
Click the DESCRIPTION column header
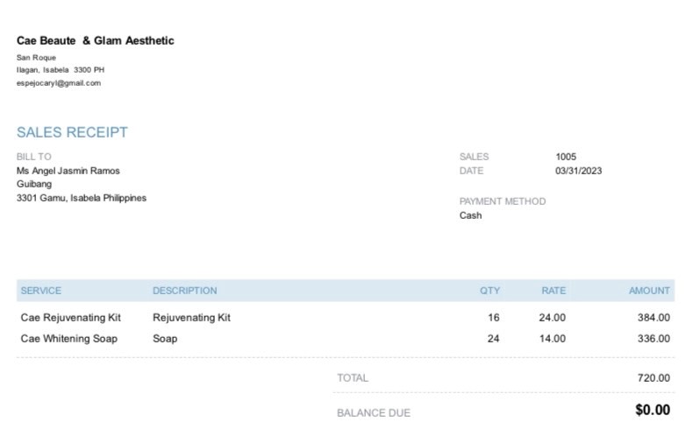pyautogui.click(x=184, y=291)
